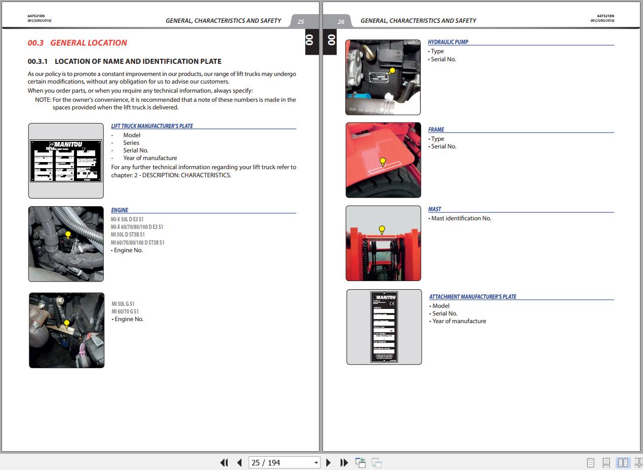Viewport: 643px width, 470px height.
Task: Click the Attachment Manufacturer's Plate heading
Action: pos(472,297)
